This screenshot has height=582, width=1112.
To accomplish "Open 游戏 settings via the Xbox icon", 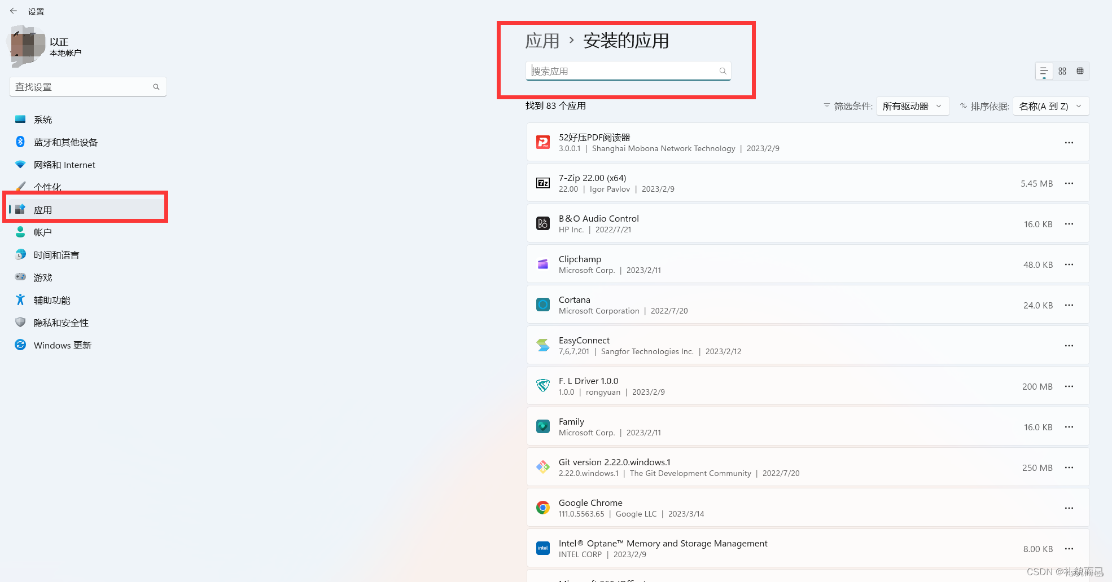I will [x=20, y=277].
